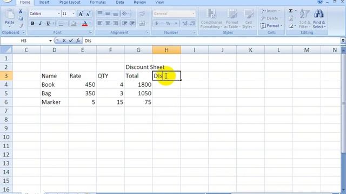Toggle Top Align

[100, 13]
